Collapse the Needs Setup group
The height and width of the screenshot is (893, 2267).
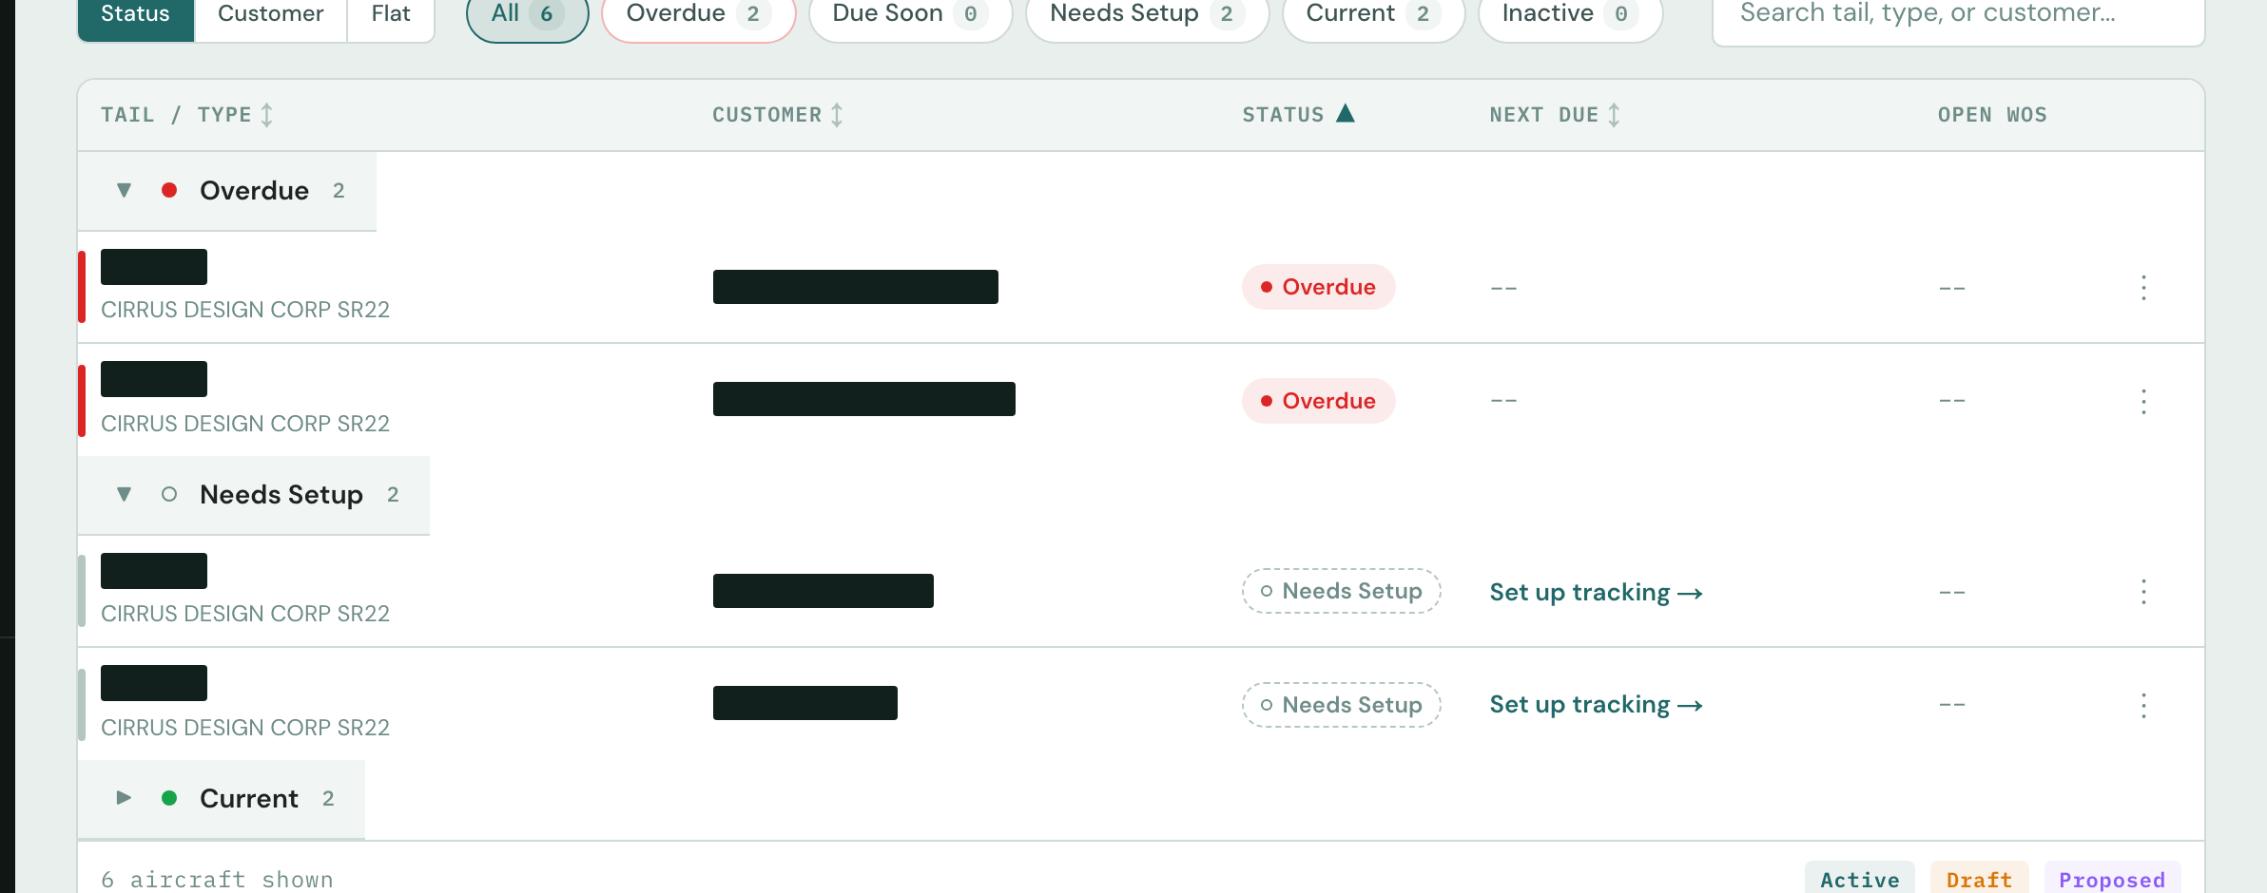[x=124, y=494]
